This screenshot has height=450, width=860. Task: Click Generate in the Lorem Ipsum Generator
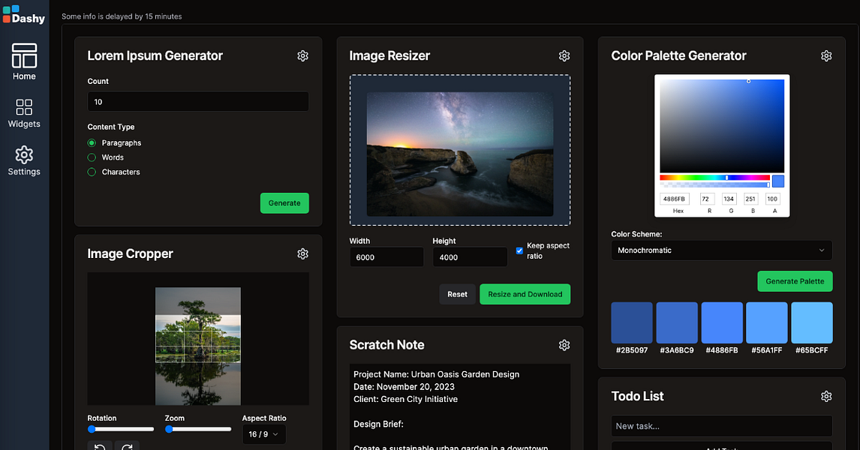pyautogui.click(x=284, y=202)
